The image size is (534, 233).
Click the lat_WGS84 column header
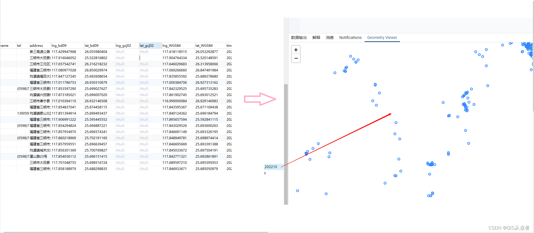tap(210, 45)
